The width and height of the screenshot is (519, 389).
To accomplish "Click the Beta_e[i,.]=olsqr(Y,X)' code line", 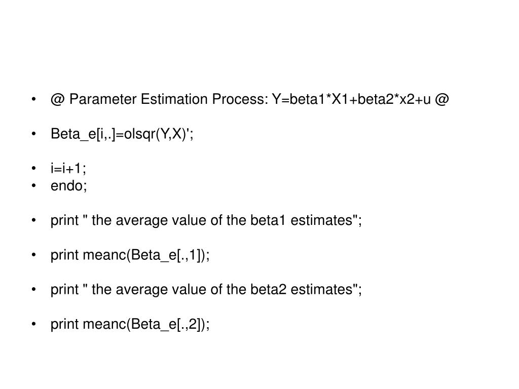I will 122,134.
